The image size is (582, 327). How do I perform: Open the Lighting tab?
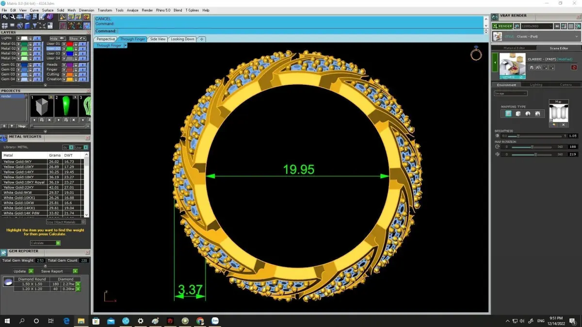(536, 84)
